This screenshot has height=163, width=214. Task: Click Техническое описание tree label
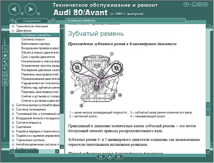tap(32, 26)
